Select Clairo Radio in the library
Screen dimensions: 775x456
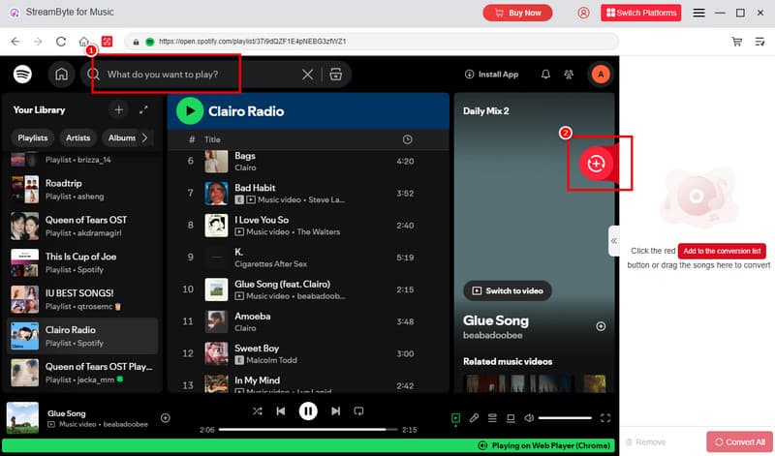coord(82,336)
